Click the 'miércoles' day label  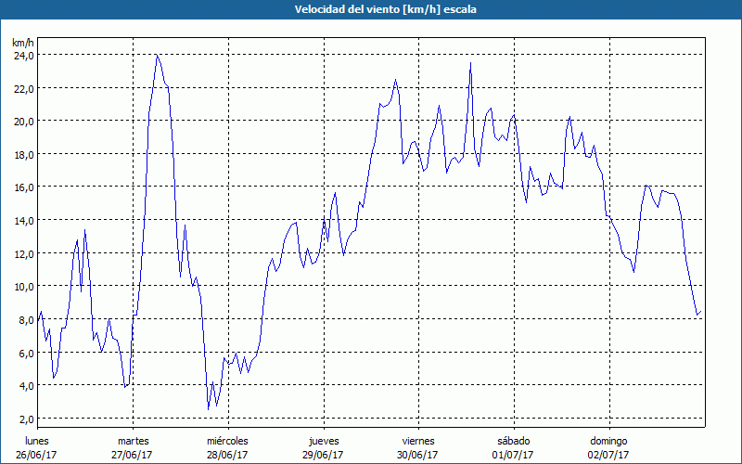227,440
